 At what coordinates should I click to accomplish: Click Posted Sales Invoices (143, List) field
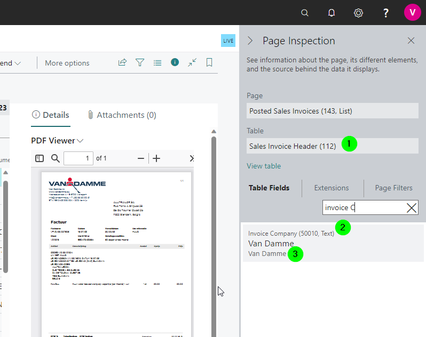tap(332, 111)
